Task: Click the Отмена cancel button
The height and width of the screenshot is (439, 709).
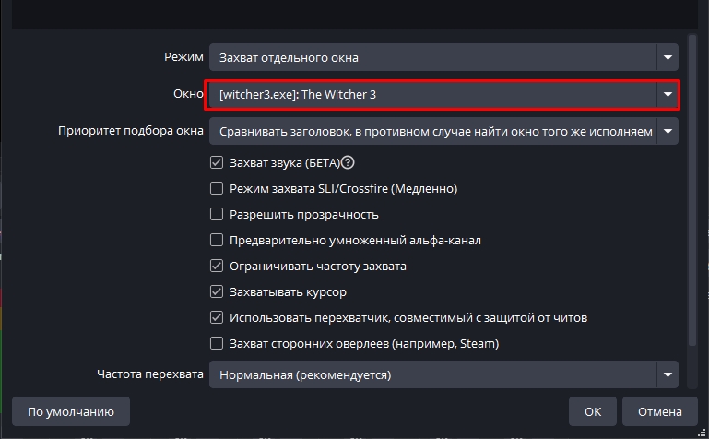Action: pos(660,411)
